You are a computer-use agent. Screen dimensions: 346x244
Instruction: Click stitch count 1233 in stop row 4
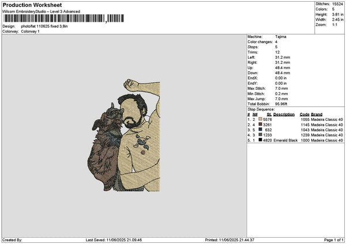268,135
